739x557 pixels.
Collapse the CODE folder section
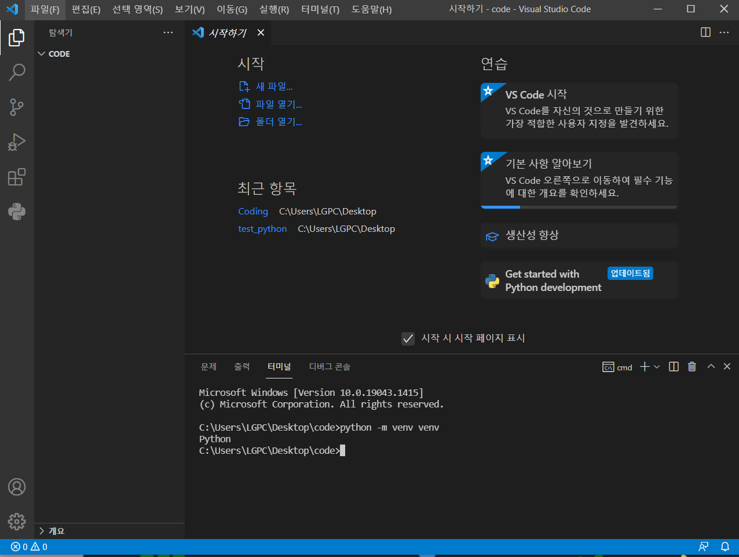click(x=109, y=54)
